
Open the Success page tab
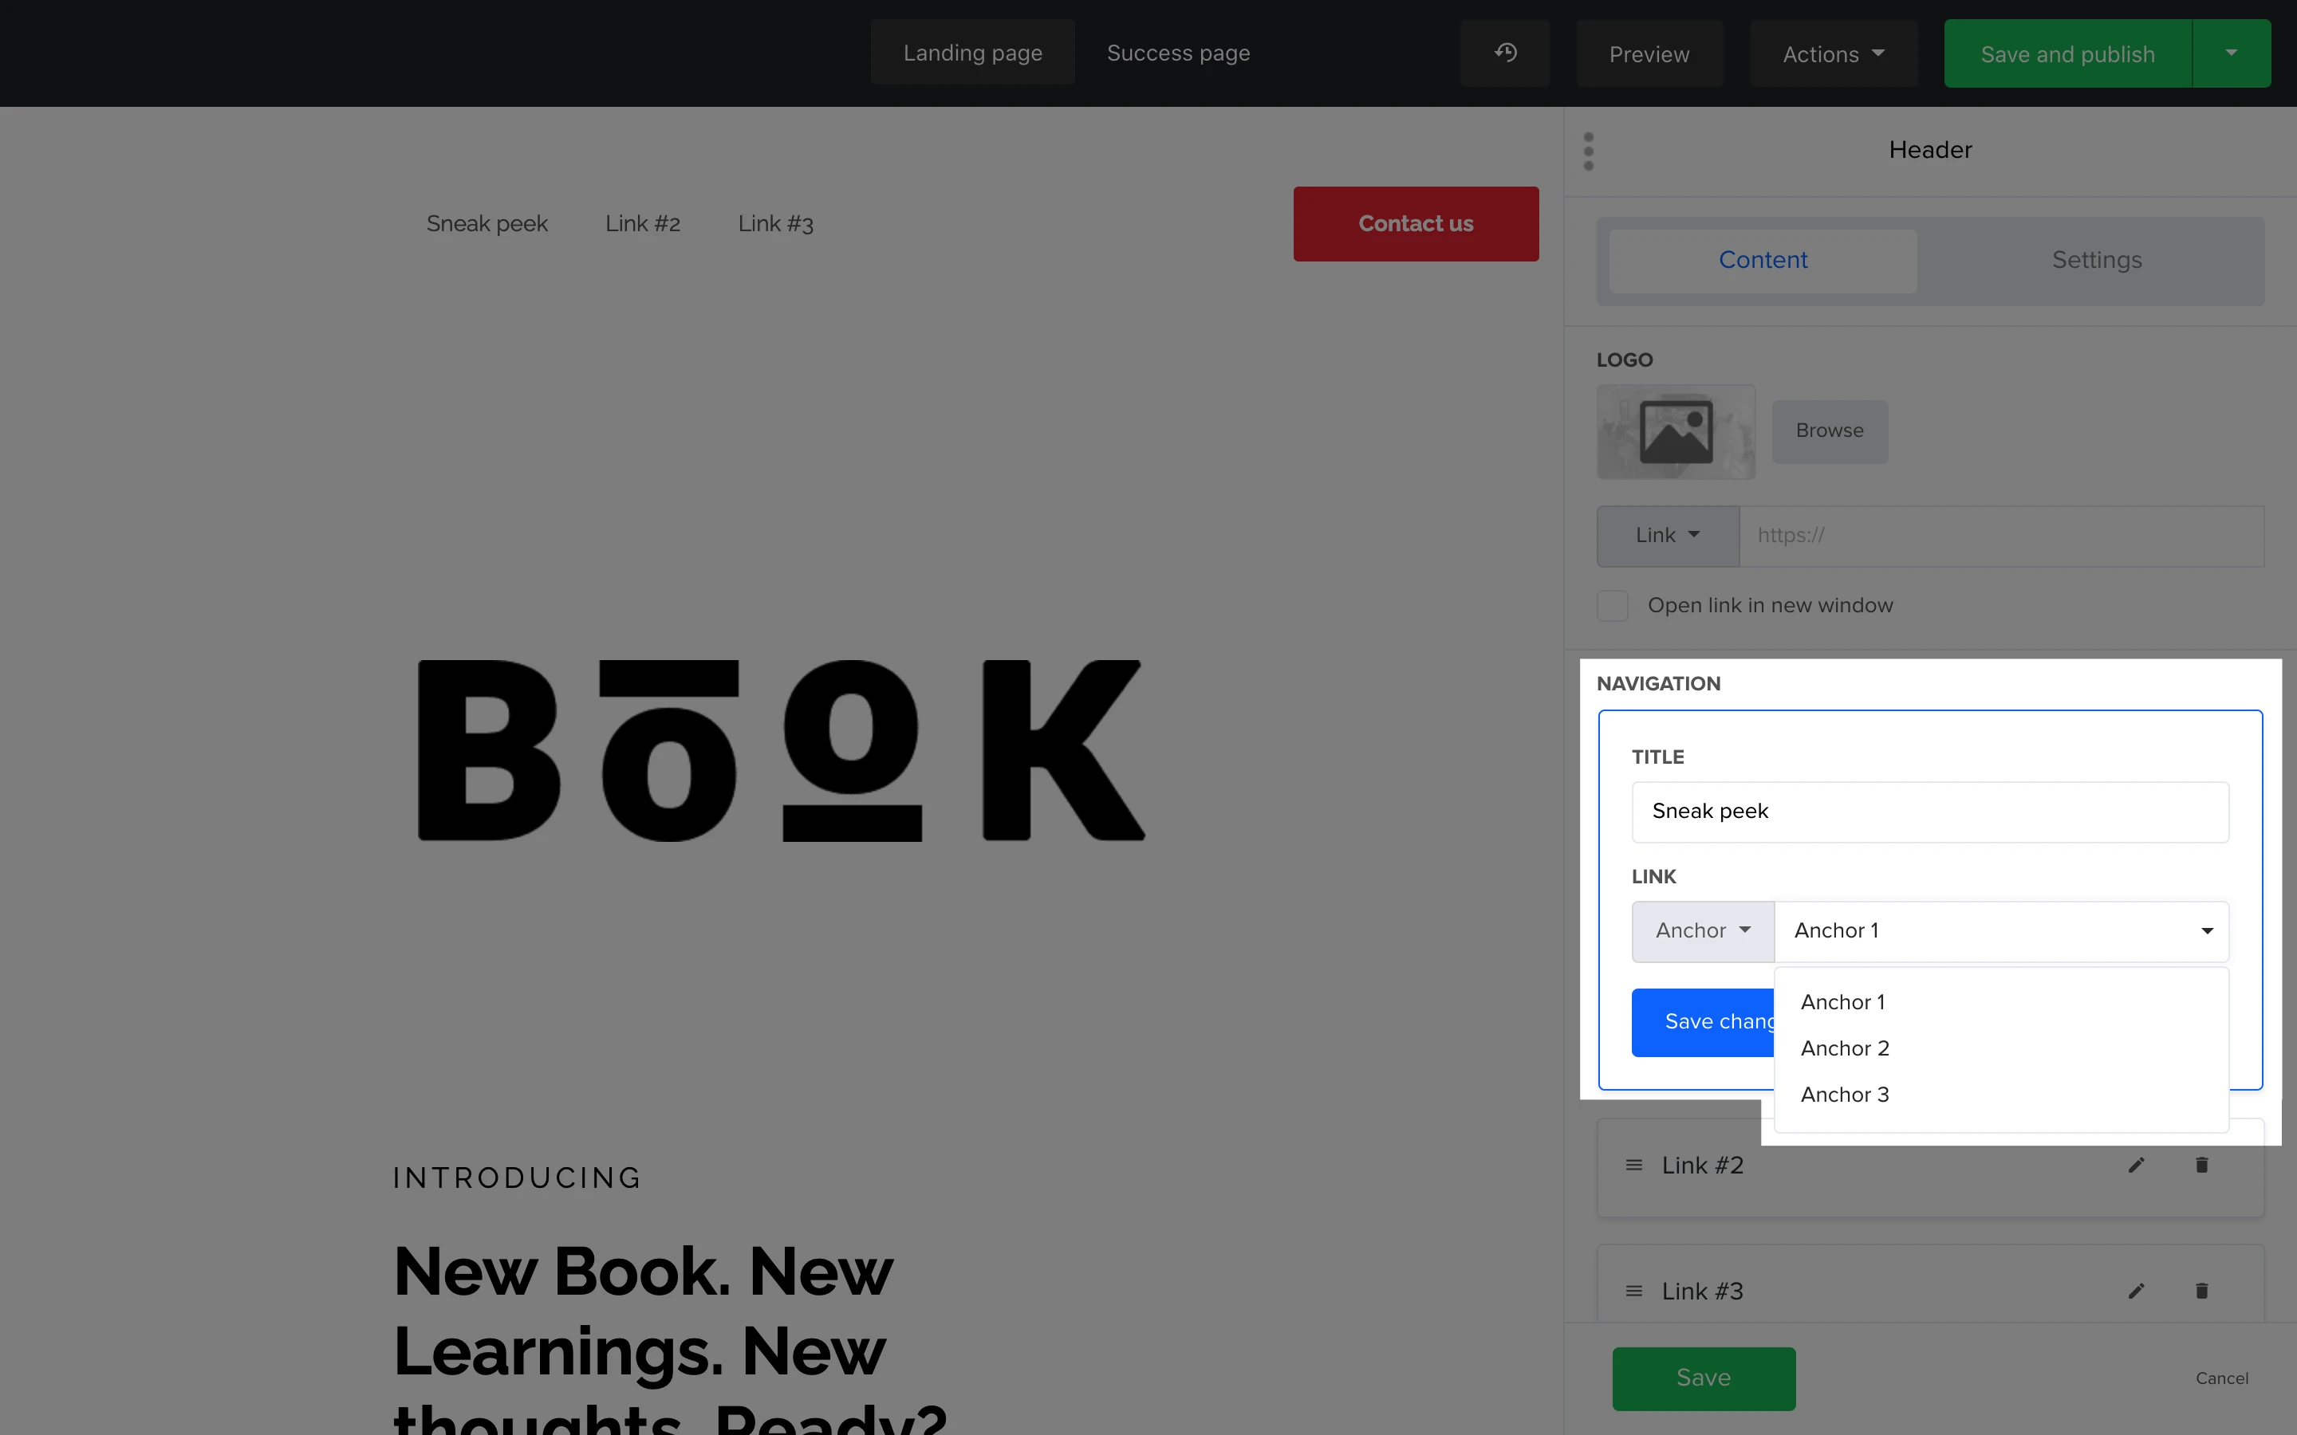tap(1178, 53)
